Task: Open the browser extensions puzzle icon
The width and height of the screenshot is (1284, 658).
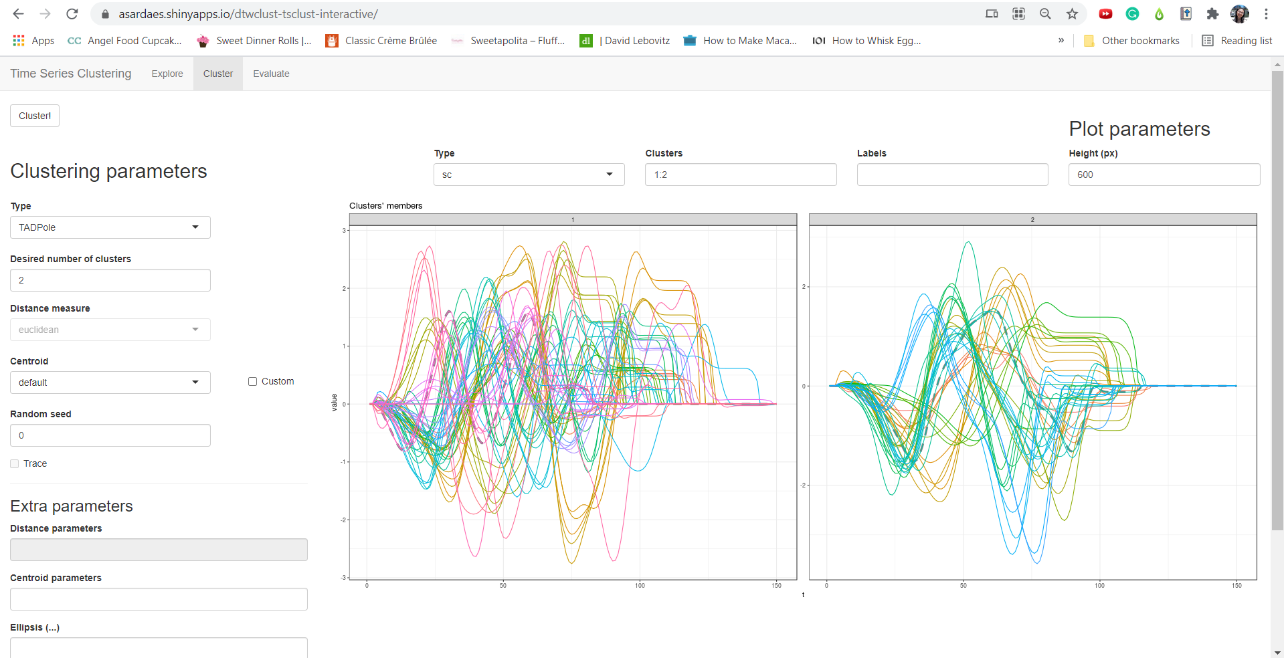Action: pyautogui.click(x=1212, y=13)
